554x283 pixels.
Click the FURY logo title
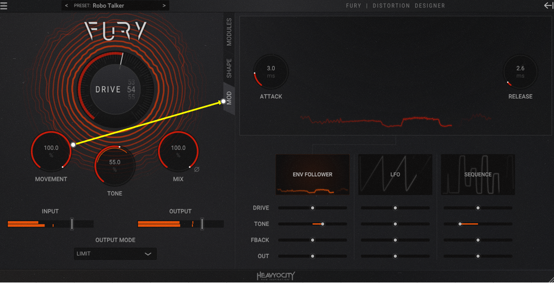[115, 31]
